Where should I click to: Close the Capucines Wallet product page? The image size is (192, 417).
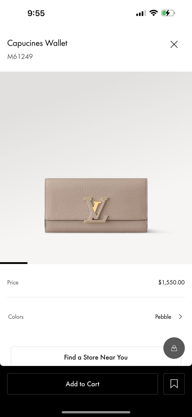point(174,44)
